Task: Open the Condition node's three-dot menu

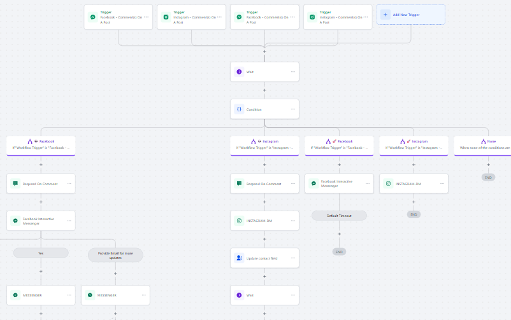Action: tap(293, 109)
